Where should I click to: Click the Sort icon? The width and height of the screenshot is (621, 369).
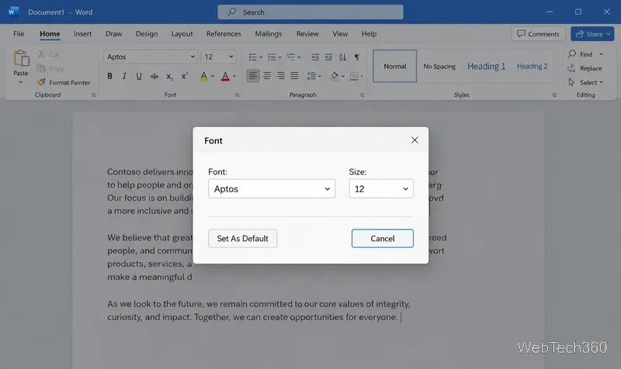[x=342, y=57]
